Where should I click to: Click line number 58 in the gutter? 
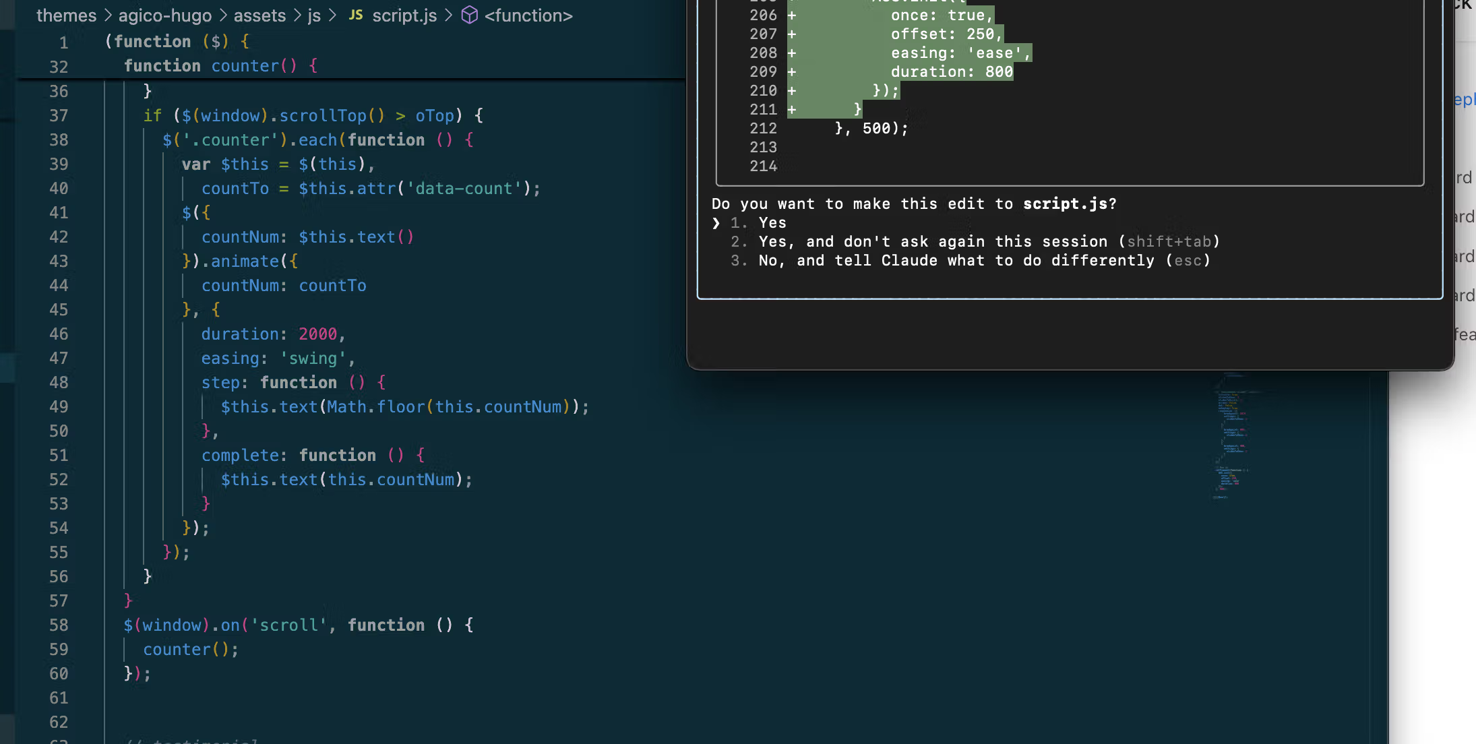coord(59,625)
